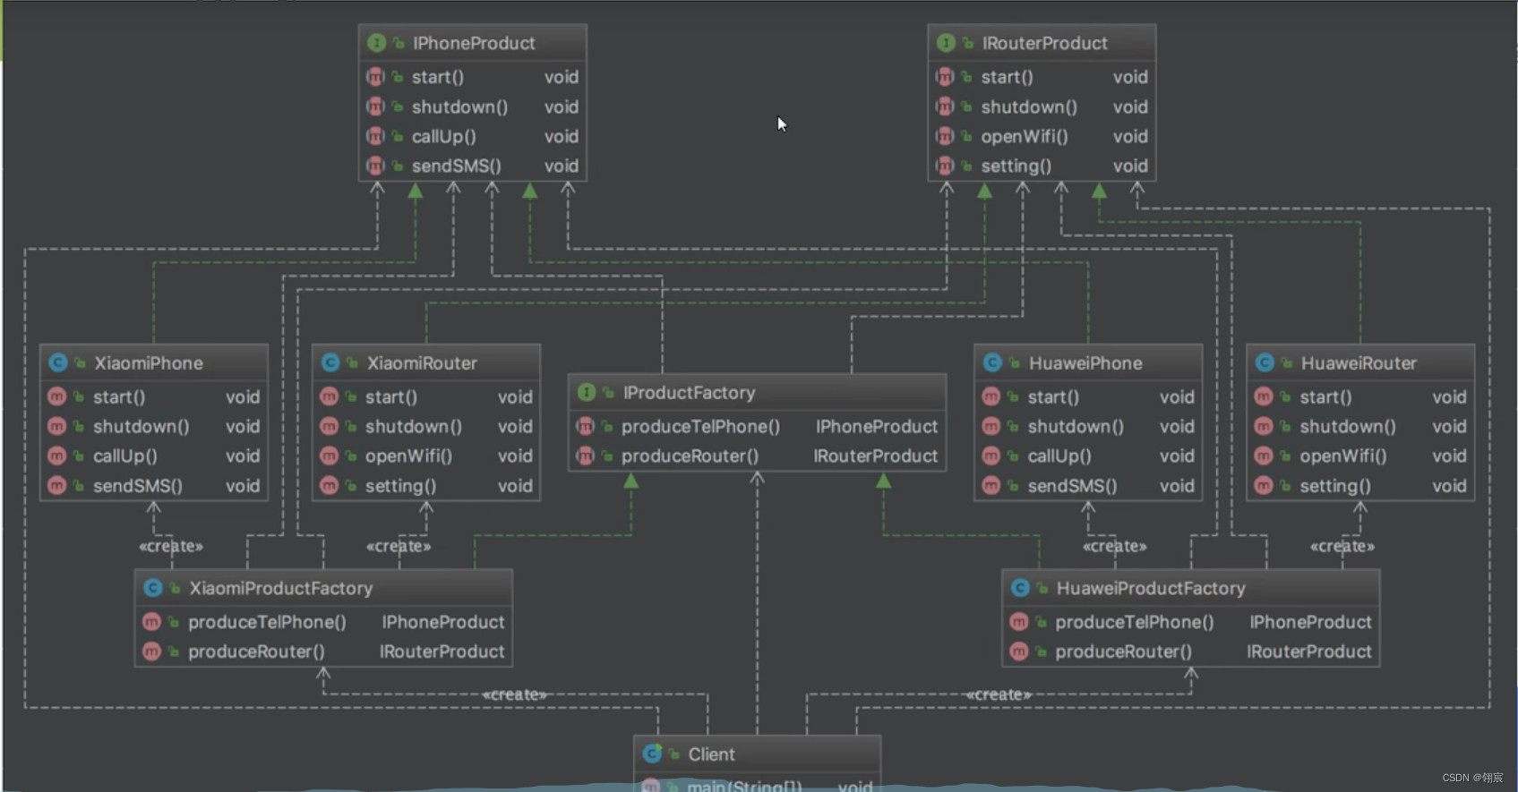Click the interface icon beside IRouterProduct
Viewport: 1518px width, 792px height.
coord(946,43)
